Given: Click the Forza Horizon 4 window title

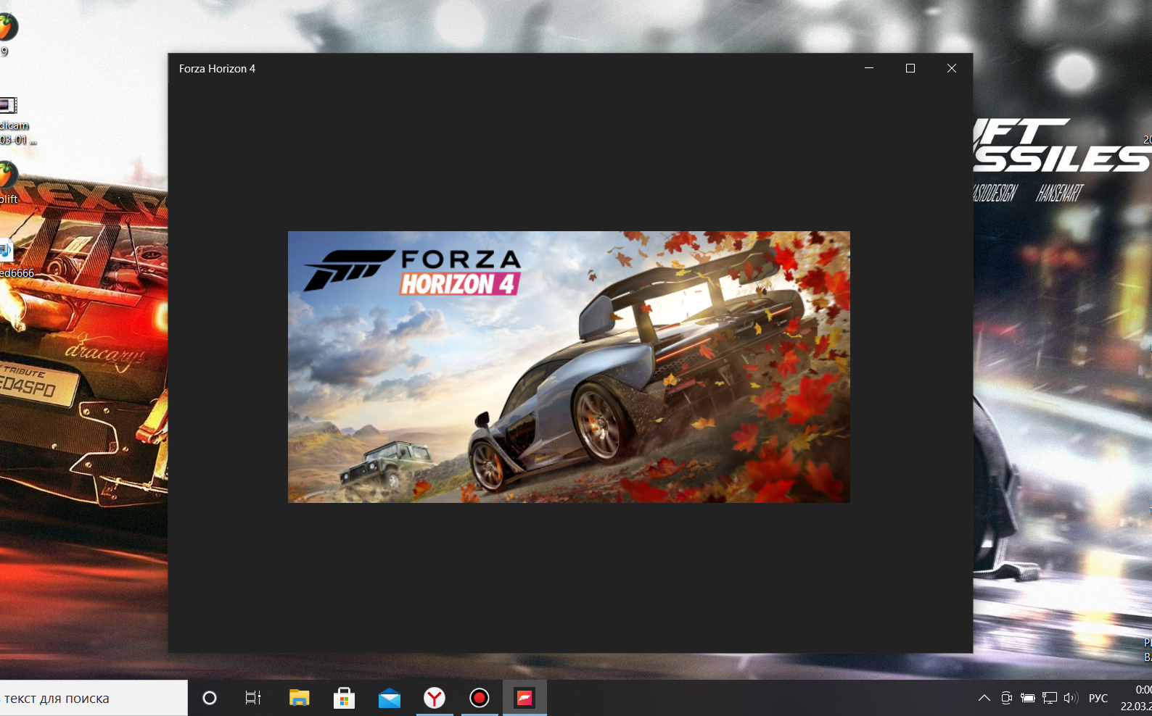Looking at the screenshot, I should coord(217,69).
